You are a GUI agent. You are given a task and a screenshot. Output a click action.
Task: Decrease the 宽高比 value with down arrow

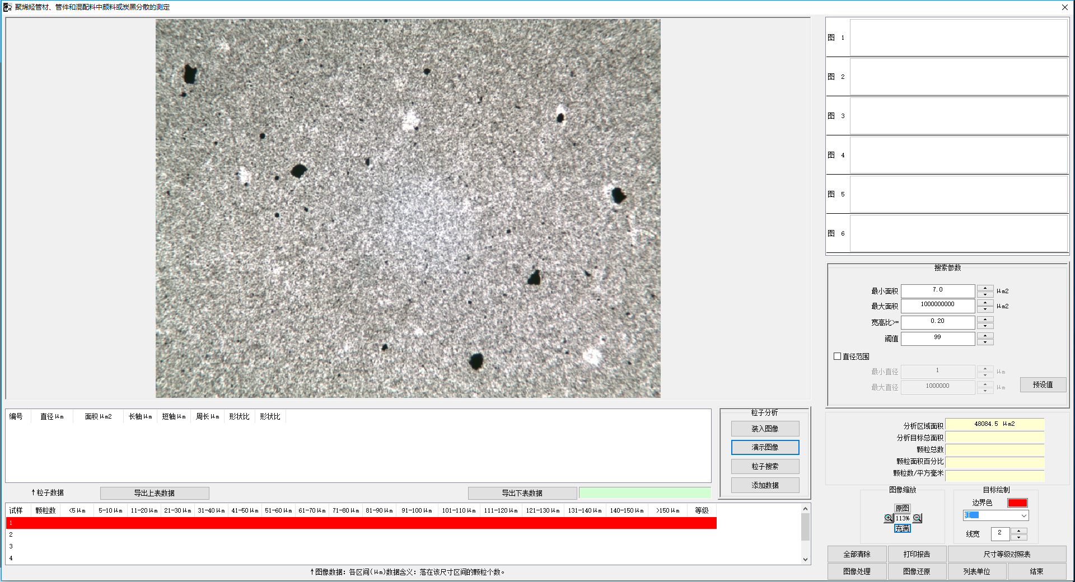click(985, 326)
